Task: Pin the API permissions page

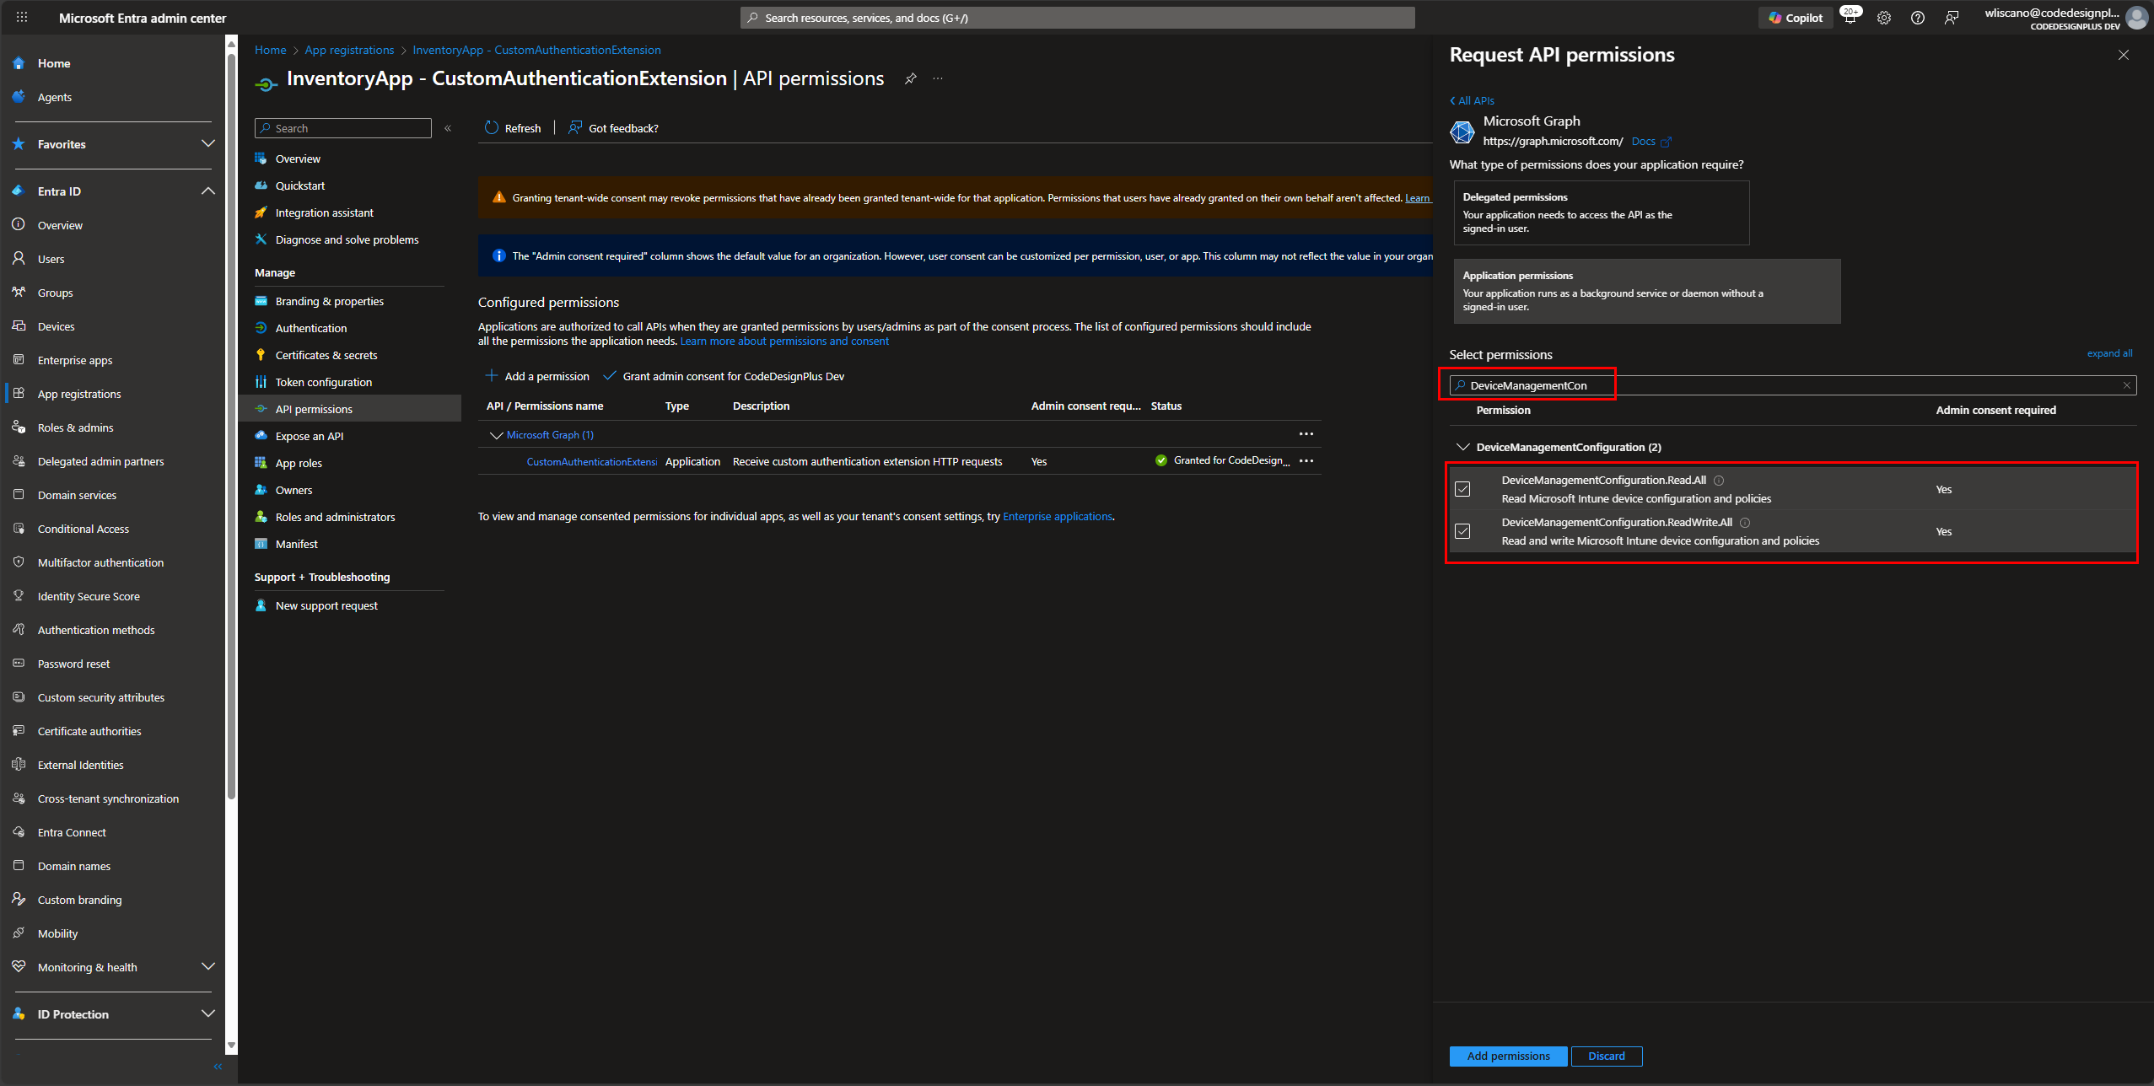Action: 910,78
